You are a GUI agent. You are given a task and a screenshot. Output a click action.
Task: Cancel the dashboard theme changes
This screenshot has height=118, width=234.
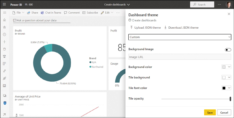224,113
